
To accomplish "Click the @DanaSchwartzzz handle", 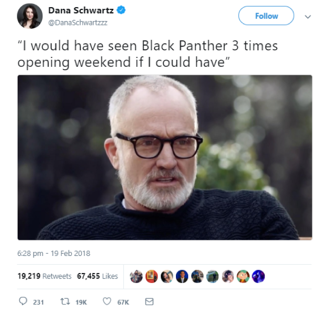I will 78,22.
